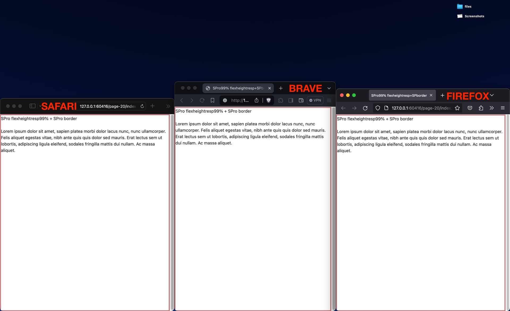Open Brave hamburger main menu
The width and height of the screenshot is (510, 311).
[x=329, y=100]
